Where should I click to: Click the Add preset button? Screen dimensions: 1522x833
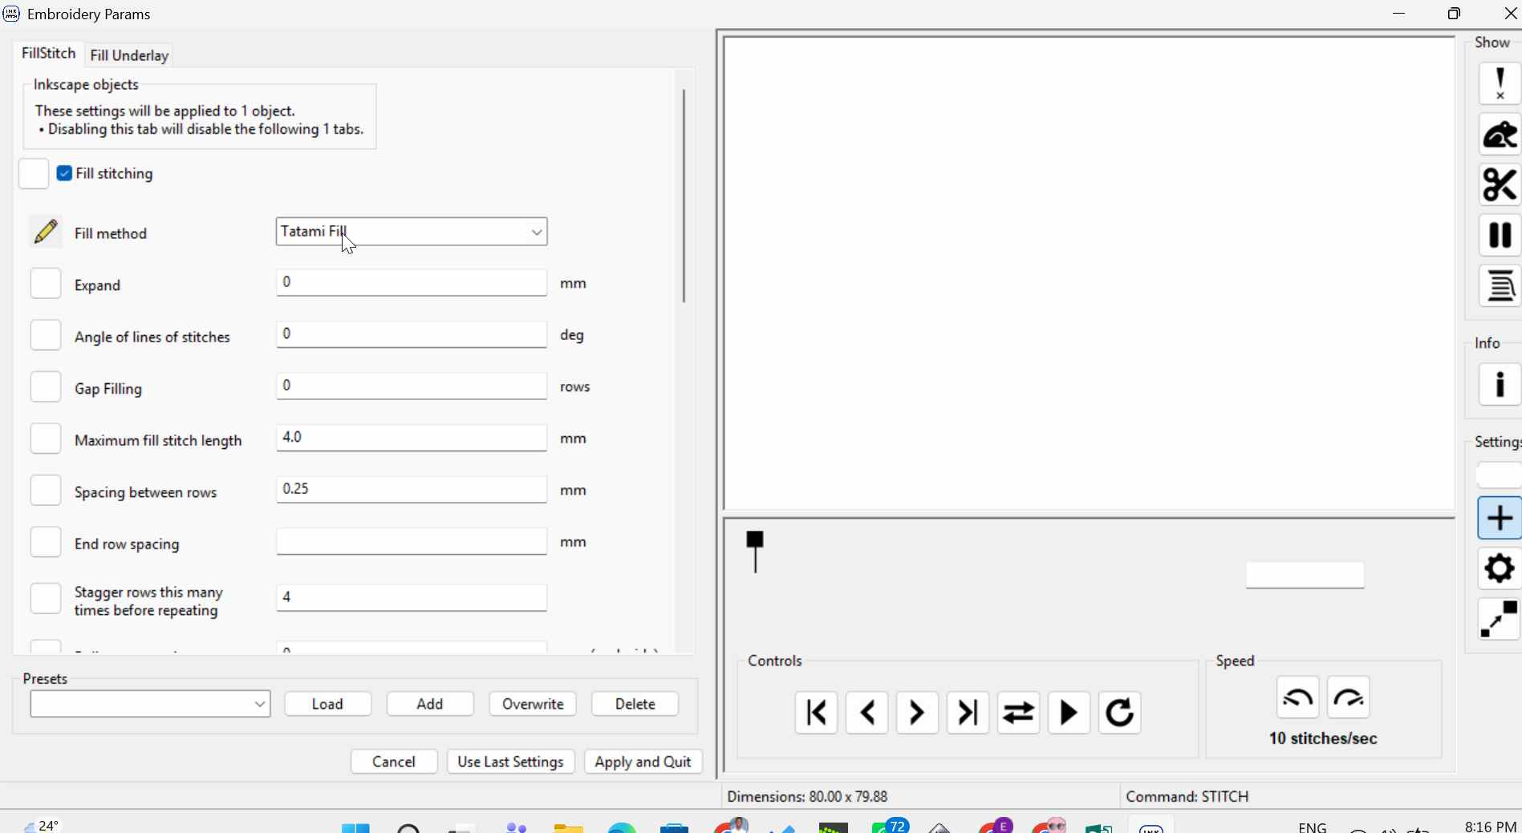tap(430, 704)
